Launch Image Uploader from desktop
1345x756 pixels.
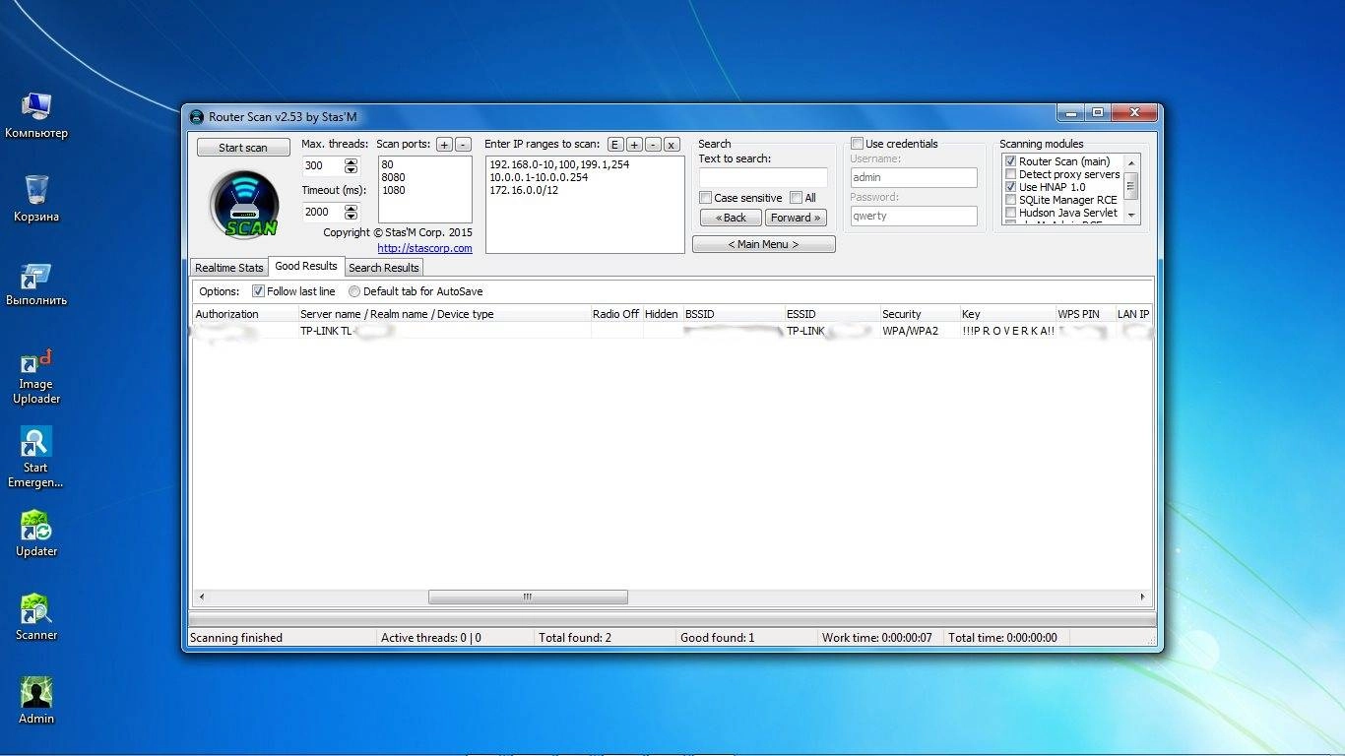coord(36,374)
